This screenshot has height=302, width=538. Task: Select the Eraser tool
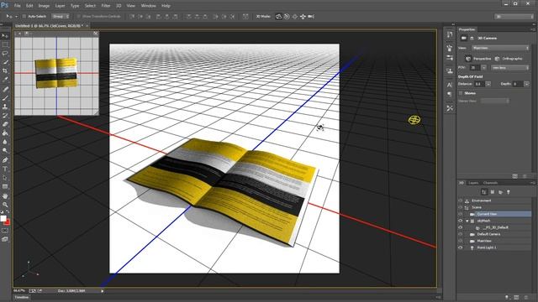click(5, 124)
